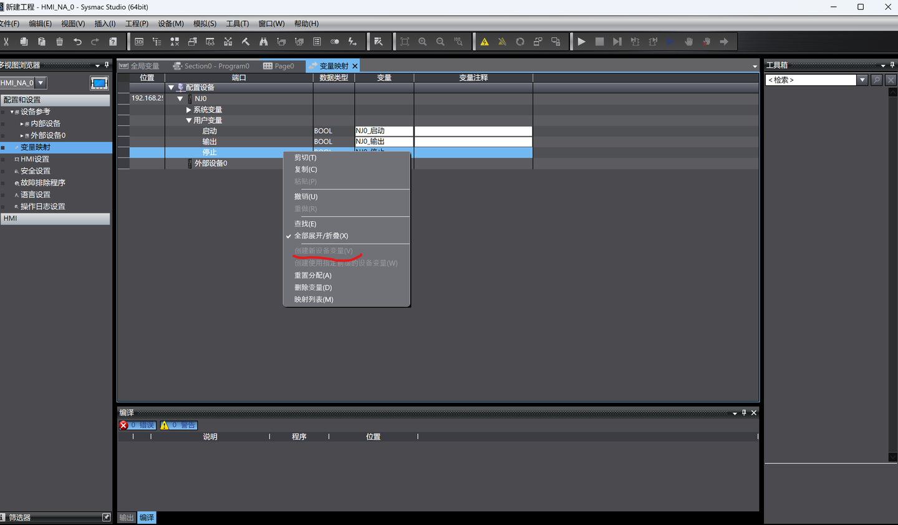Viewport: 898px width, 525px height.
Task: Open the 3D view toolbar icon
Action: [x=139, y=42]
